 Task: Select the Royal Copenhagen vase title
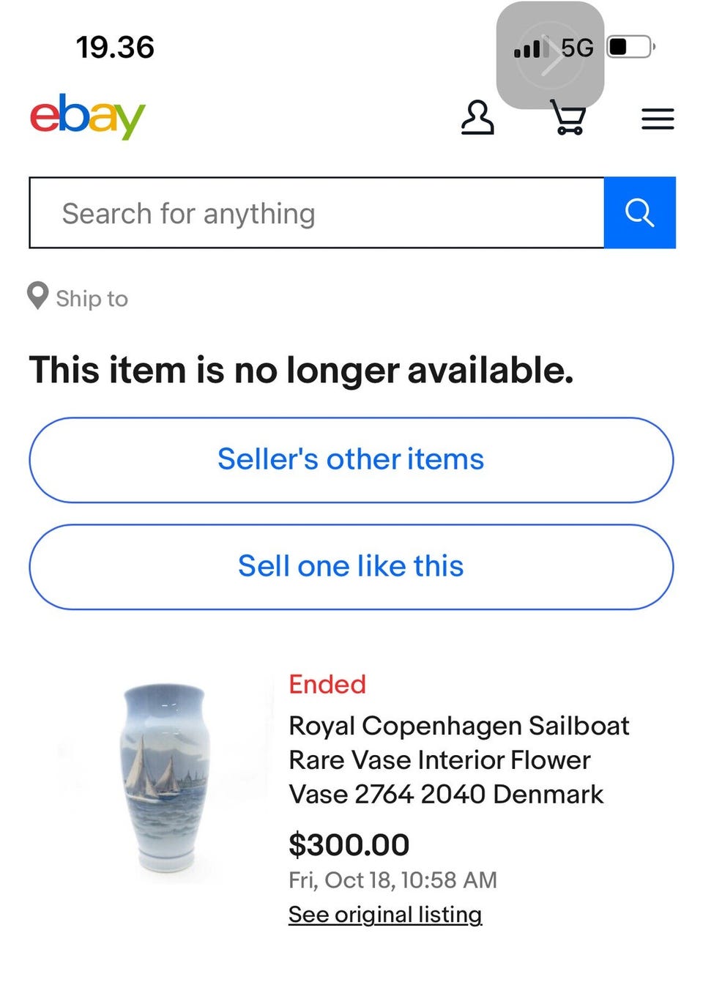coord(459,759)
